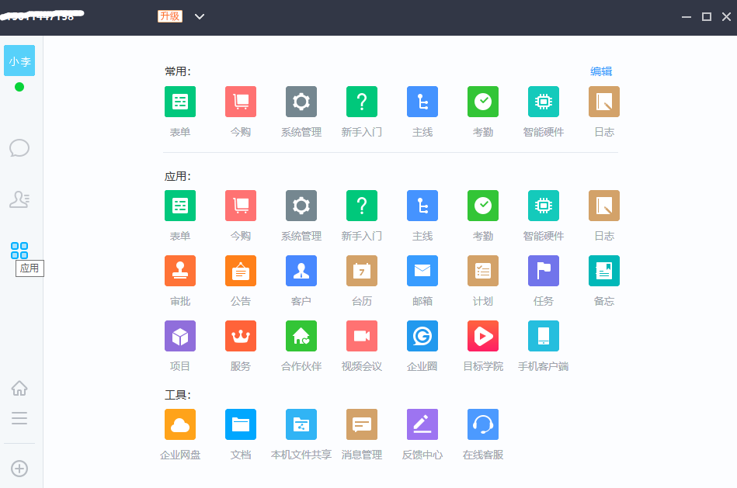The height and width of the screenshot is (488, 737).
Task: Open the 审批 approval app
Action: (179, 271)
